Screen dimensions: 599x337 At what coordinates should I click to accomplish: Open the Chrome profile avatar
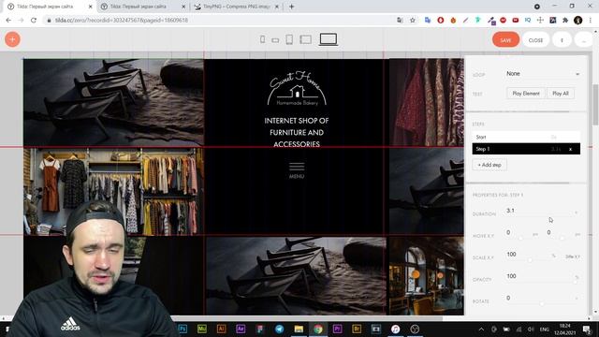click(578, 21)
